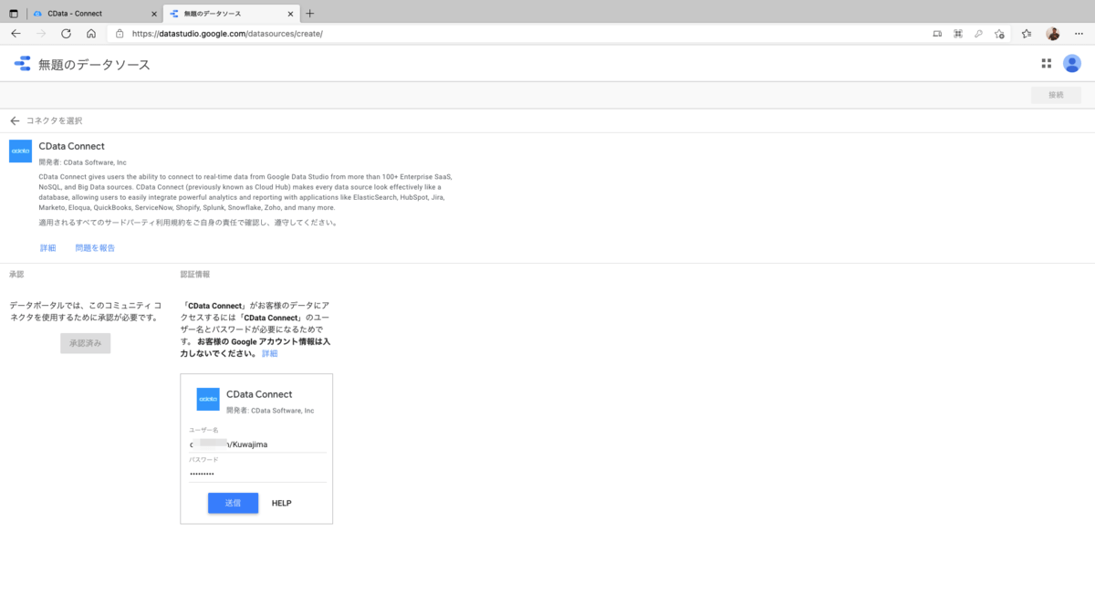Click 問題を報告 to report an issue
1095x616 pixels.
(x=95, y=248)
